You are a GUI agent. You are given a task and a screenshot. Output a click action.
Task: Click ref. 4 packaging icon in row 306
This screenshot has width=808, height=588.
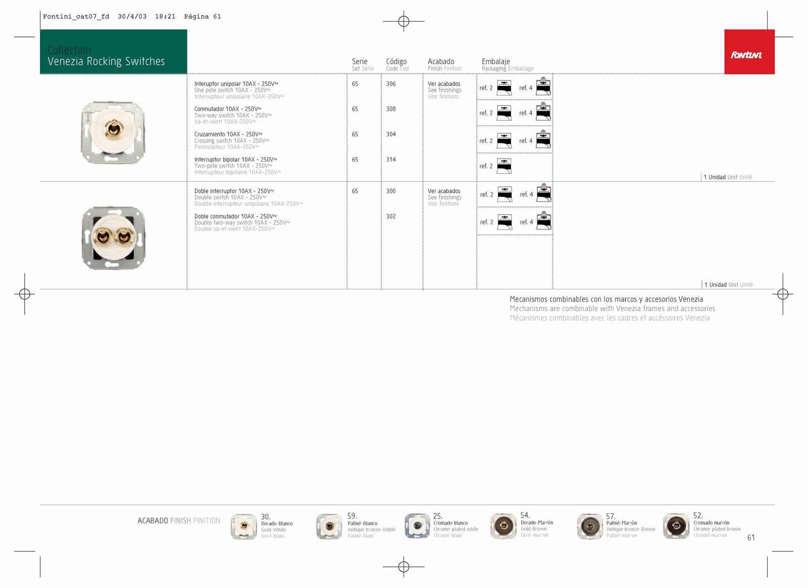tap(543, 86)
